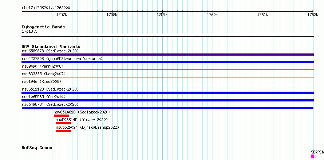
Task: Open nsv5936145 (Almarri2020) label
Action: (82, 120)
